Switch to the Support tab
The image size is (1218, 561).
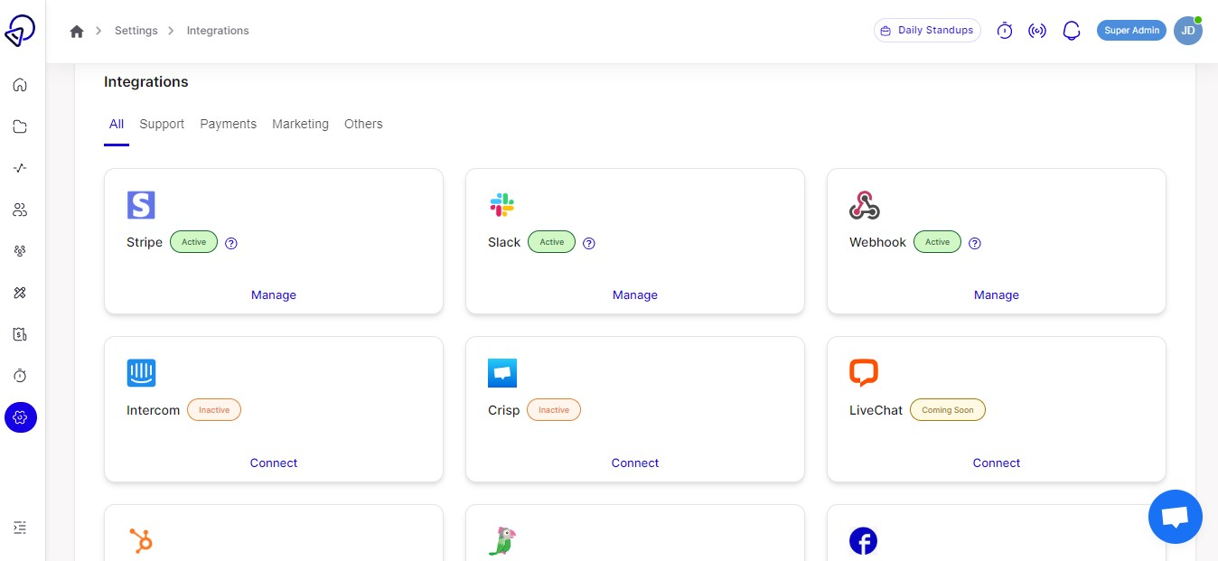pos(162,124)
